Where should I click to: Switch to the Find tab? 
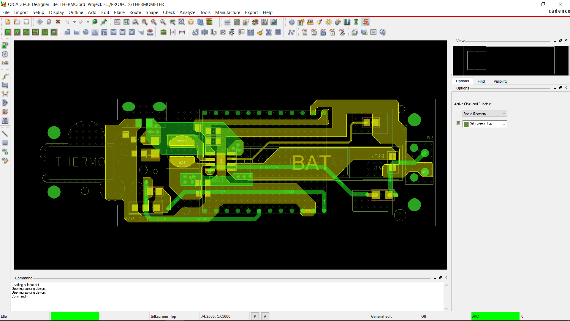pyautogui.click(x=481, y=81)
